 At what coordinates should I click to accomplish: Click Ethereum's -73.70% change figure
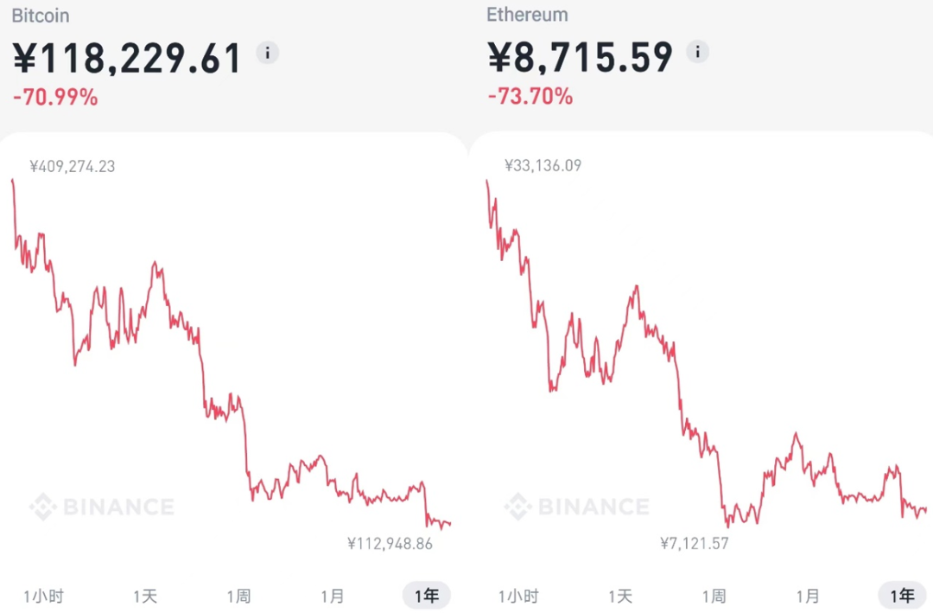tap(530, 96)
